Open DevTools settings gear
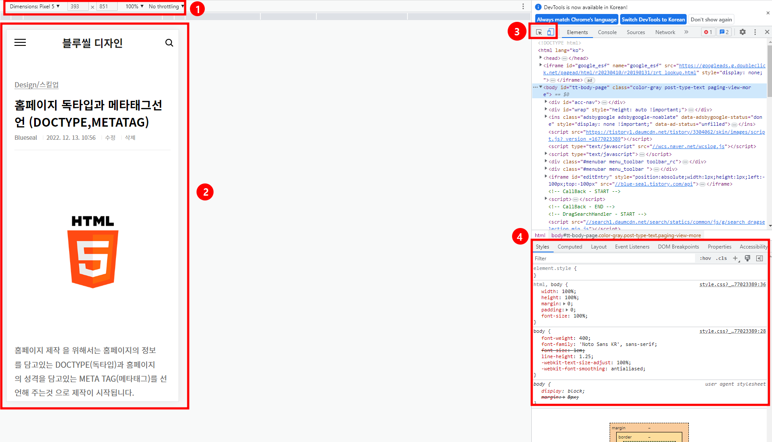772x442 pixels. click(743, 32)
